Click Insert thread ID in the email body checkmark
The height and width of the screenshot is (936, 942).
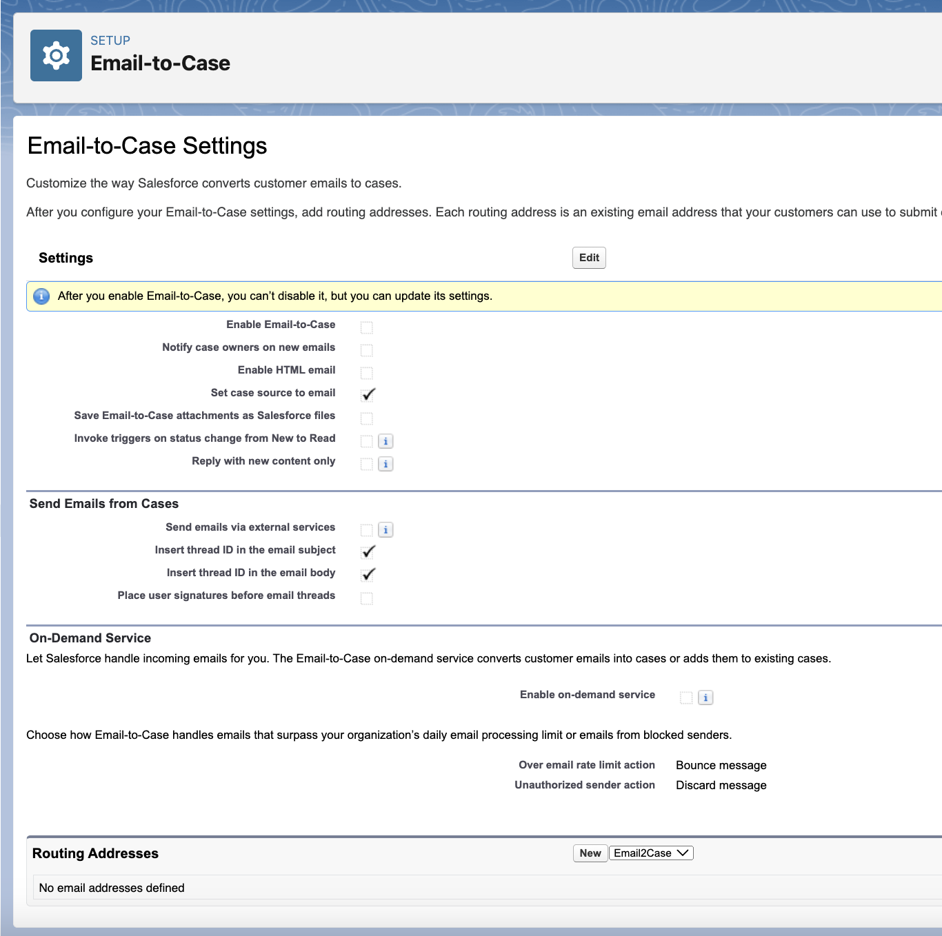click(x=368, y=575)
